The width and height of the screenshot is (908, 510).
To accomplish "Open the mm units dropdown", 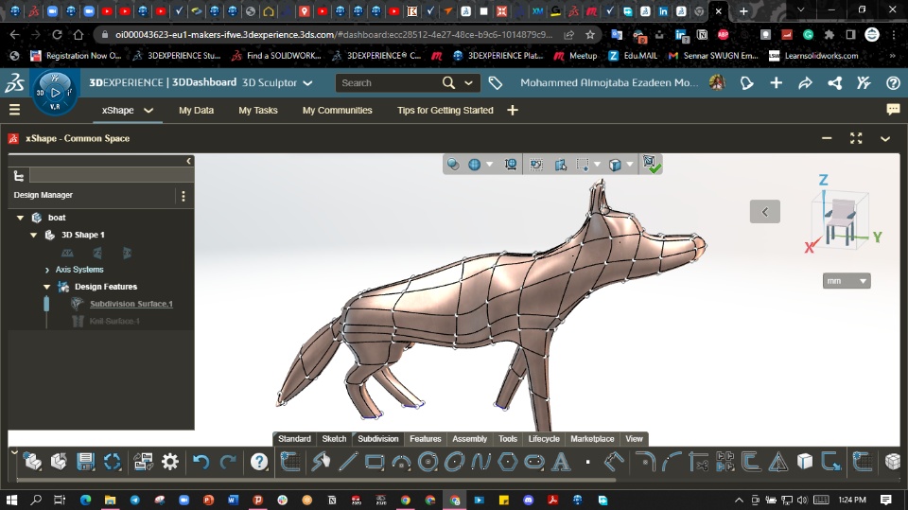I will (846, 280).
